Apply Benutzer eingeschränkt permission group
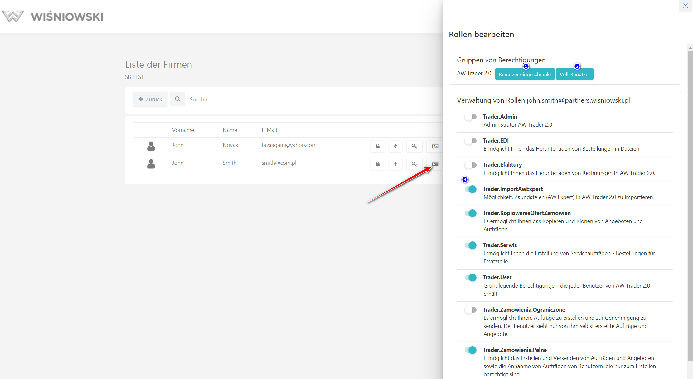Image resolution: width=693 pixels, height=379 pixels. point(525,74)
